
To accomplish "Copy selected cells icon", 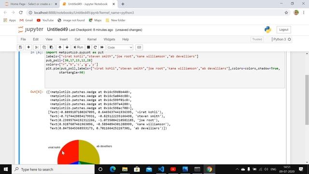I will 44,47.
